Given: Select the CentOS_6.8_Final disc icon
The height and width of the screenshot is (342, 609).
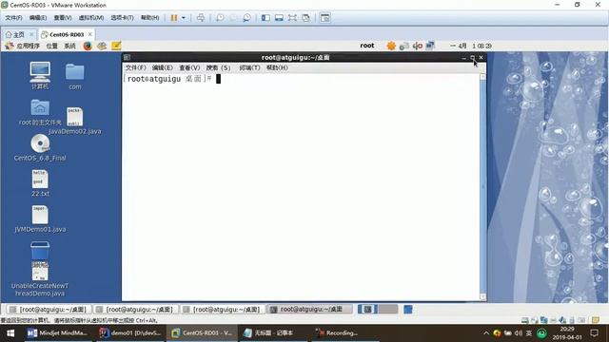Looking at the screenshot, I should [x=40, y=147].
